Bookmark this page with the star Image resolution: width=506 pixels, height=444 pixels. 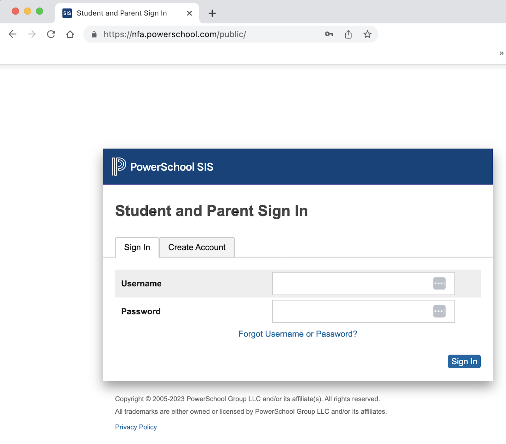[x=367, y=34]
